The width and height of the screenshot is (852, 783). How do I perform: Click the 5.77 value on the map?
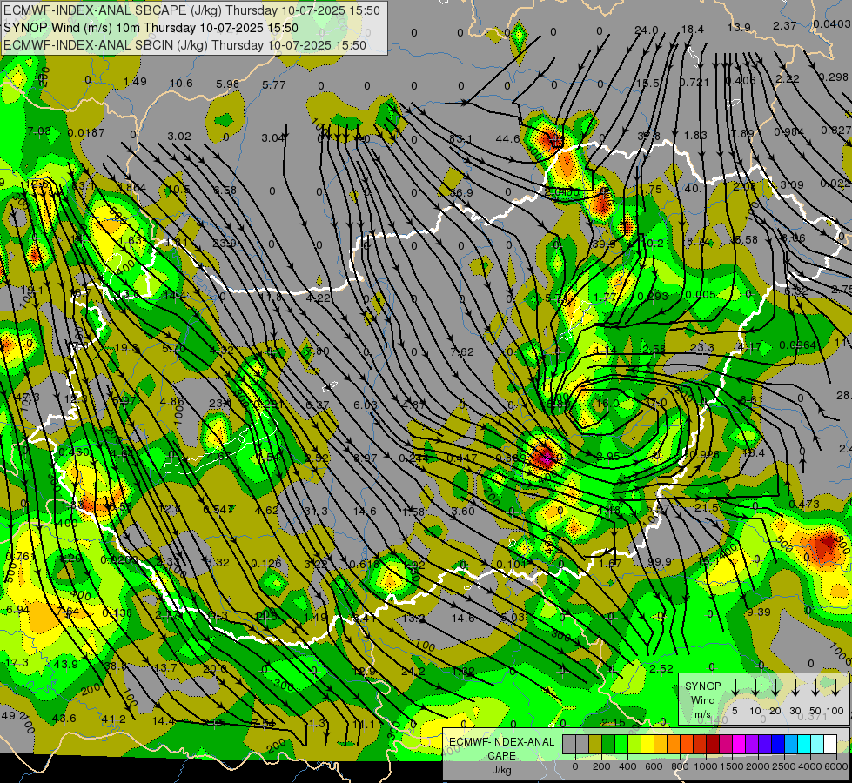pyautogui.click(x=273, y=84)
